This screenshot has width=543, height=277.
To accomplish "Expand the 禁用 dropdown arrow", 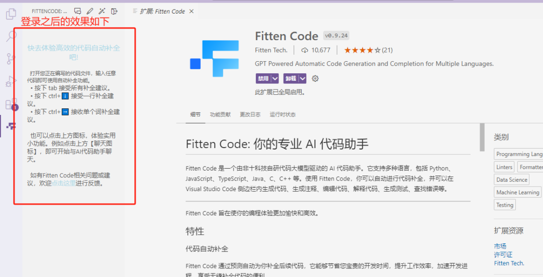I will 275,78.
